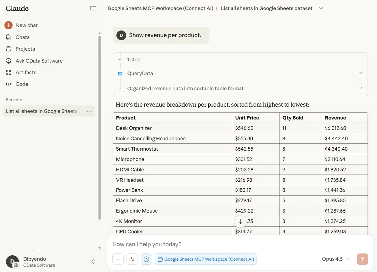Open the chat title dropdown chevron
The width and height of the screenshot is (377, 272).
[x=320, y=8]
